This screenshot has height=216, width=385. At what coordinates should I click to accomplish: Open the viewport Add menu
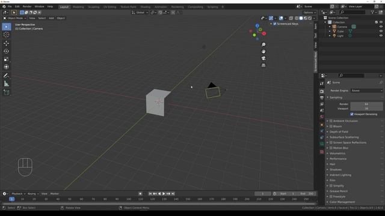click(51, 18)
